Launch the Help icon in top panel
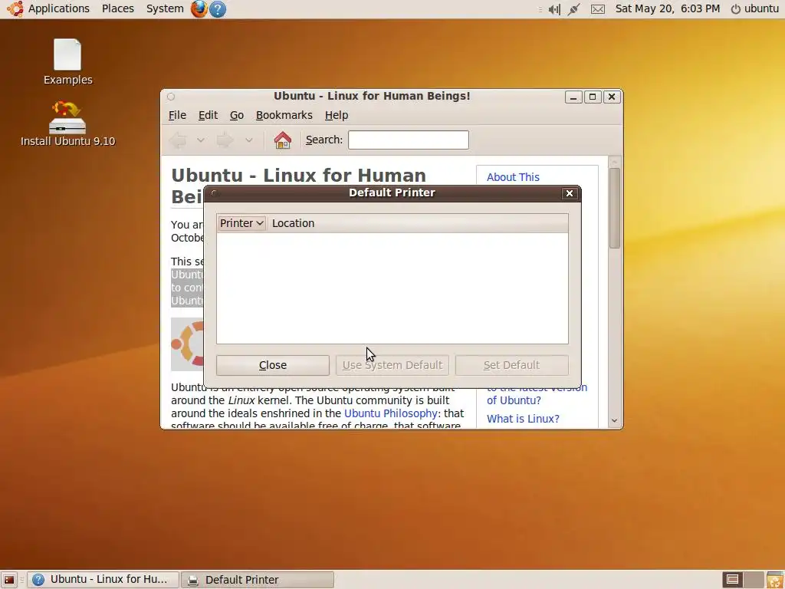 (x=218, y=9)
